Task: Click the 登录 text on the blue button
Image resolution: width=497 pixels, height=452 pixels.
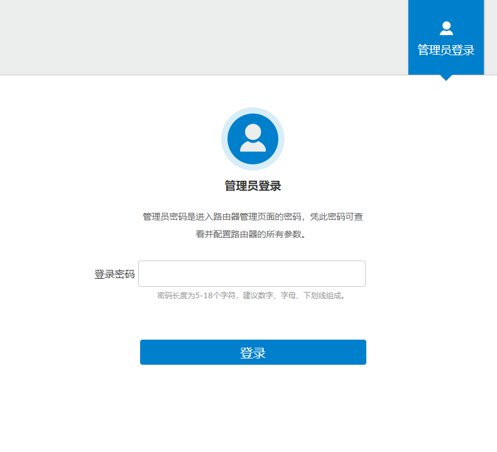Action: [x=253, y=353]
